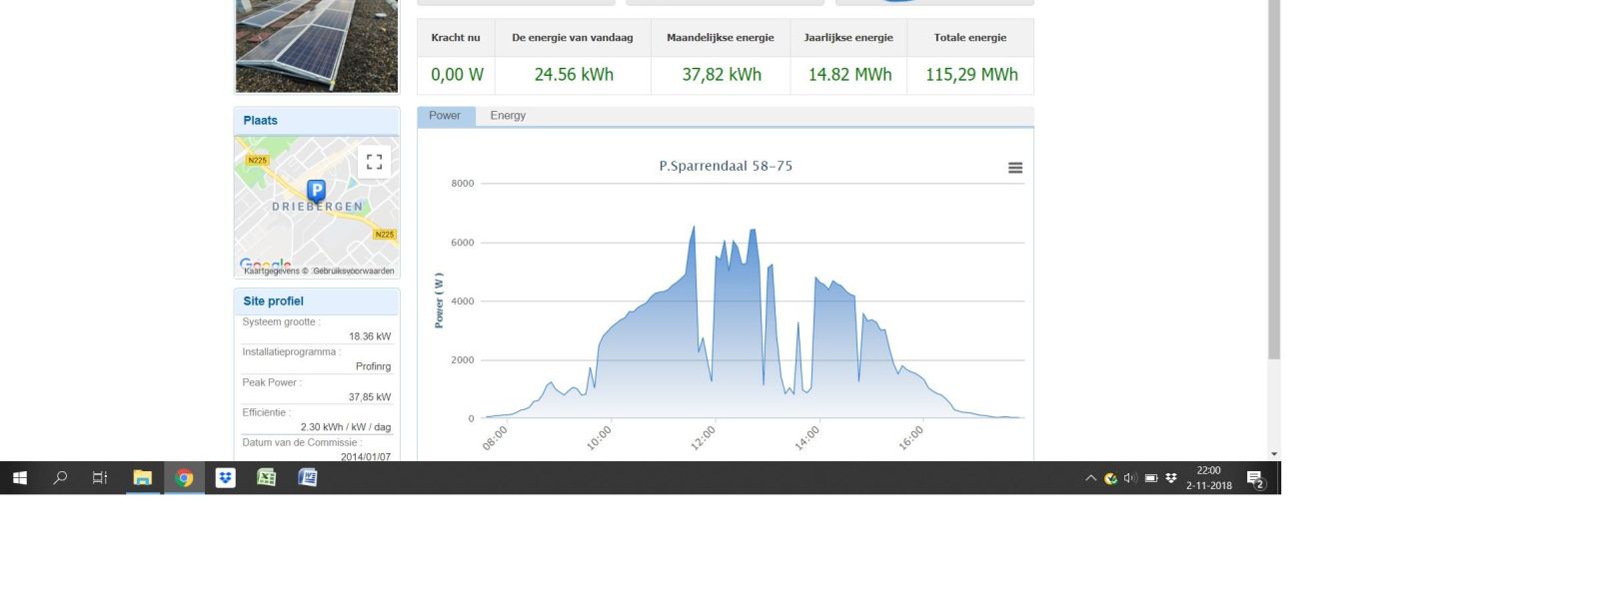The height and width of the screenshot is (599, 1599).
Task: Open Task View on the taskbar
Action: tap(100, 478)
